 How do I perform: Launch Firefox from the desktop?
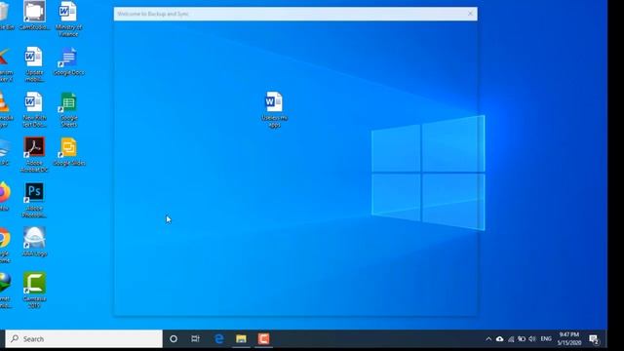(5, 197)
